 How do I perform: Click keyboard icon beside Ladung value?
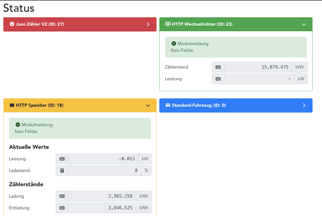[x=62, y=196]
